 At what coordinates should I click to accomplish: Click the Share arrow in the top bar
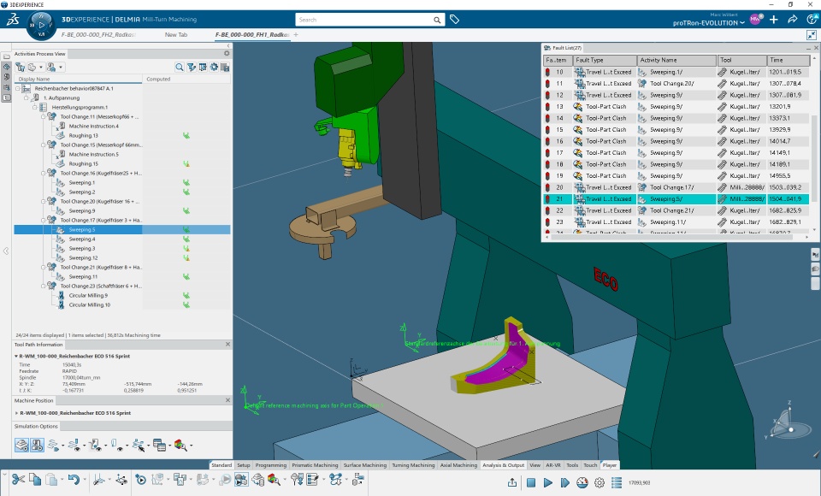pos(793,20)
